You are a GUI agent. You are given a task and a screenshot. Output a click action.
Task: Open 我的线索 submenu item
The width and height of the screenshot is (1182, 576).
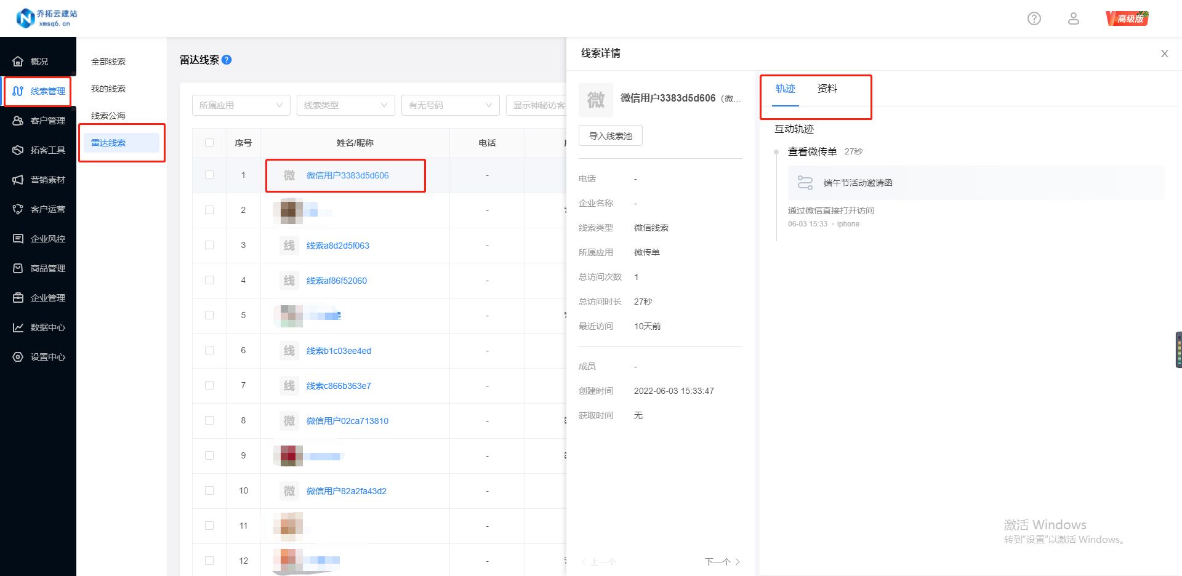click(x=108, y=89)
